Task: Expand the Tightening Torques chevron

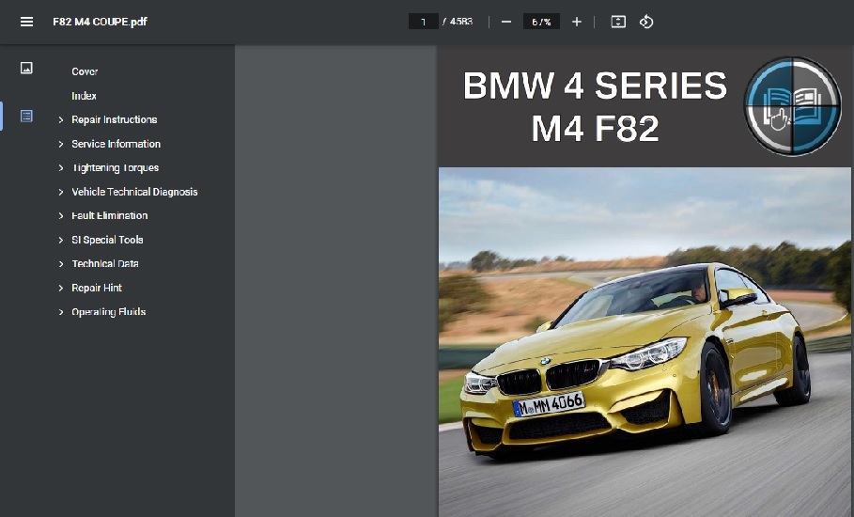Action: (x=61, y=168)
